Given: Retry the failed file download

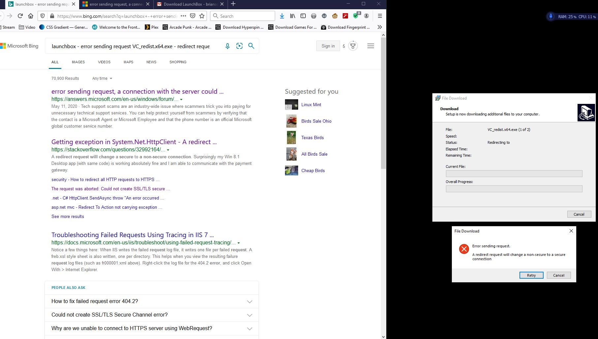Looking at the screenshot, I should click(x=531, y=275).
